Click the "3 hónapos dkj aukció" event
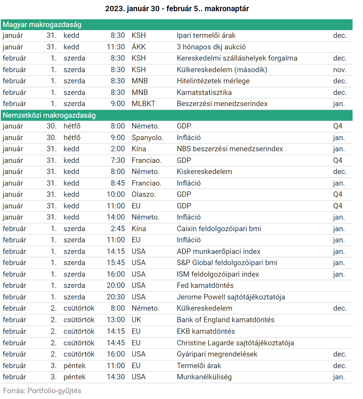Image resolution: width=363 pixels, height=399 pixels. tap(211, 47)
